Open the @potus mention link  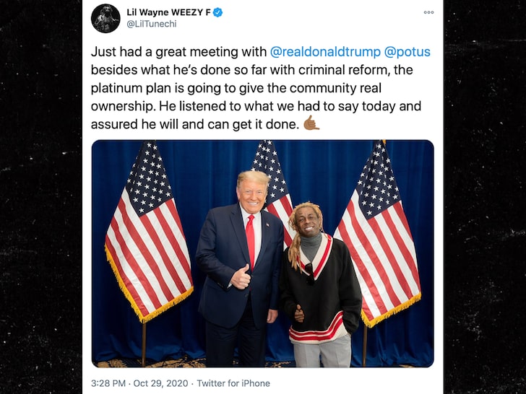[408, 52]
